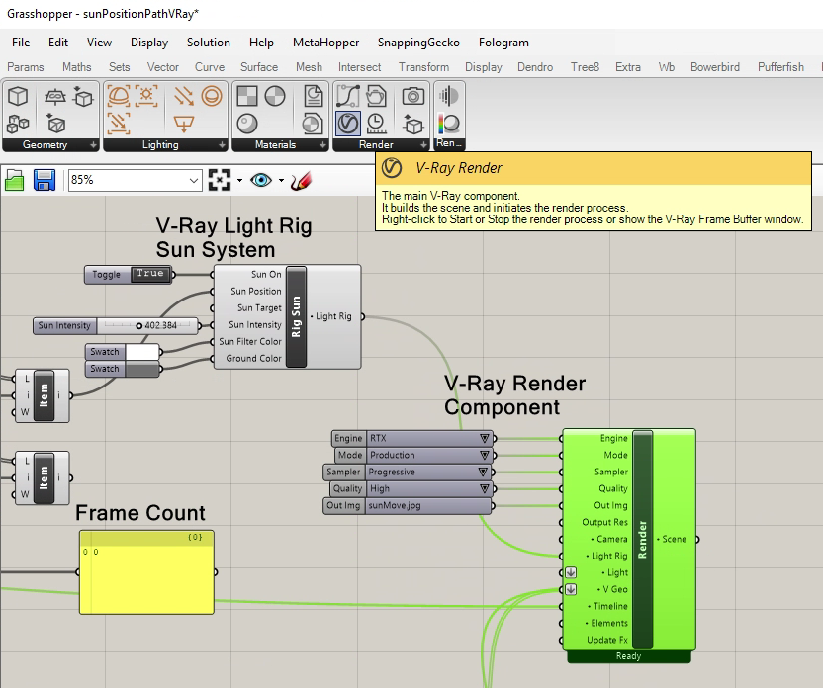Click the Ready status bar on Render
Viewport: 823px width, 688px height.
pos(629,656)
